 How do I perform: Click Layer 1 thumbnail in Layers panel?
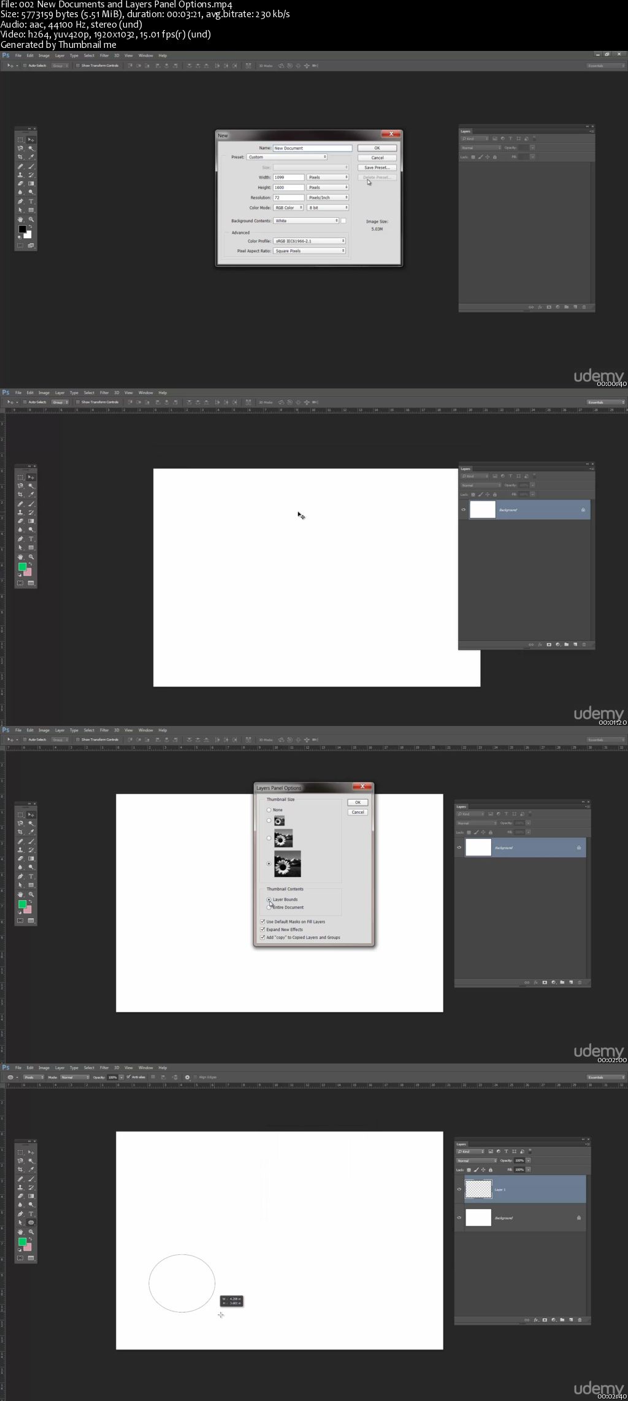pos(478,1189)
